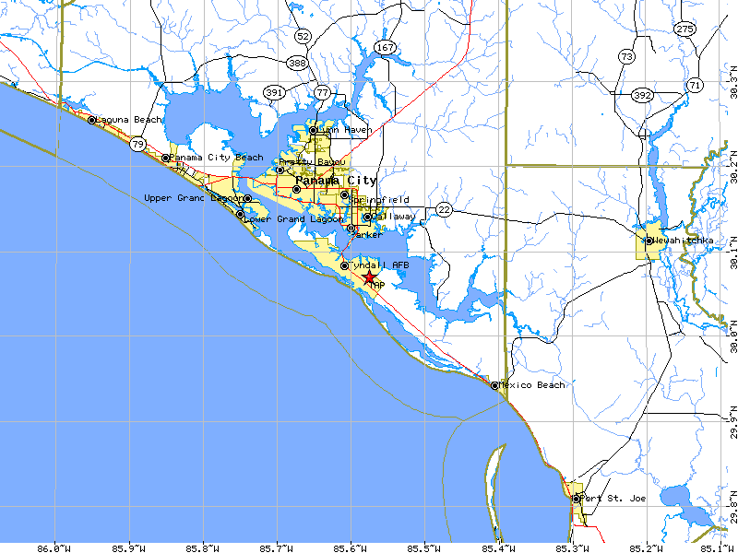Screen dimensions: 738x553
Task: Select the 85.9°W longitude label
Action: tap(129, 547)
